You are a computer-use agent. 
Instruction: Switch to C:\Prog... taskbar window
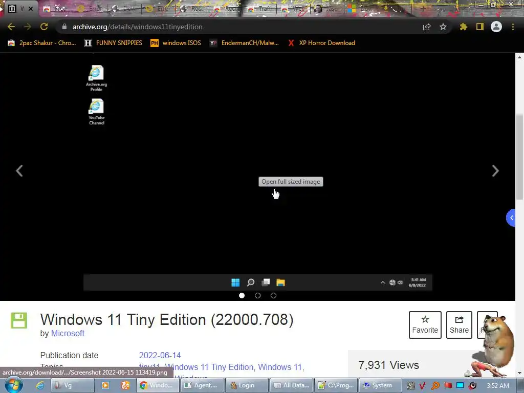click(336, 385)
